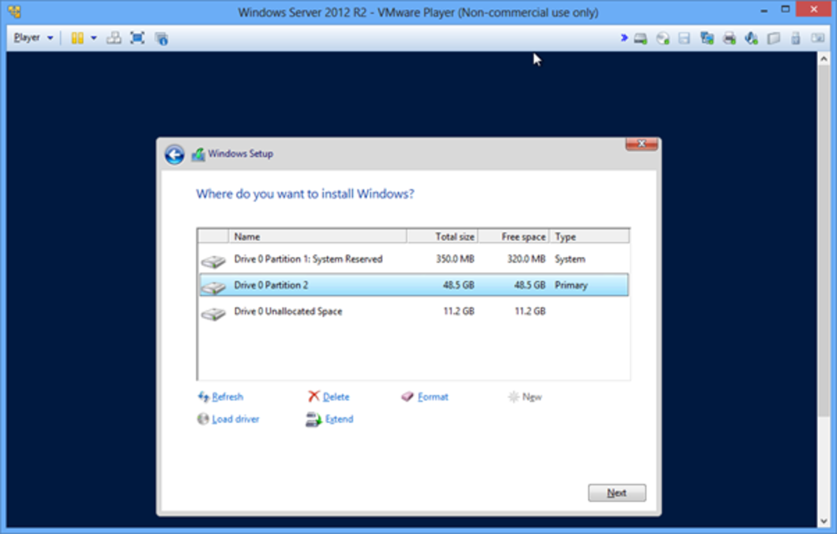Viewport: 837px width, 534px height.
Task: Open the dropdown next to the pause button
Action: pyautogui.click(x=93, y=38)
